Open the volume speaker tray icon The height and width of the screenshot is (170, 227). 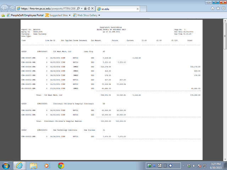coord(194,166)
